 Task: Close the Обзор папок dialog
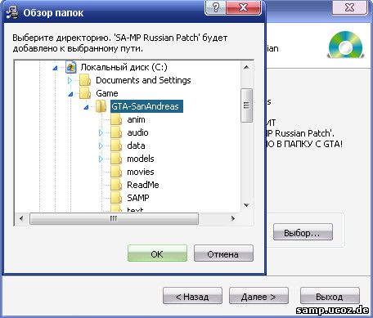point(244,7)
